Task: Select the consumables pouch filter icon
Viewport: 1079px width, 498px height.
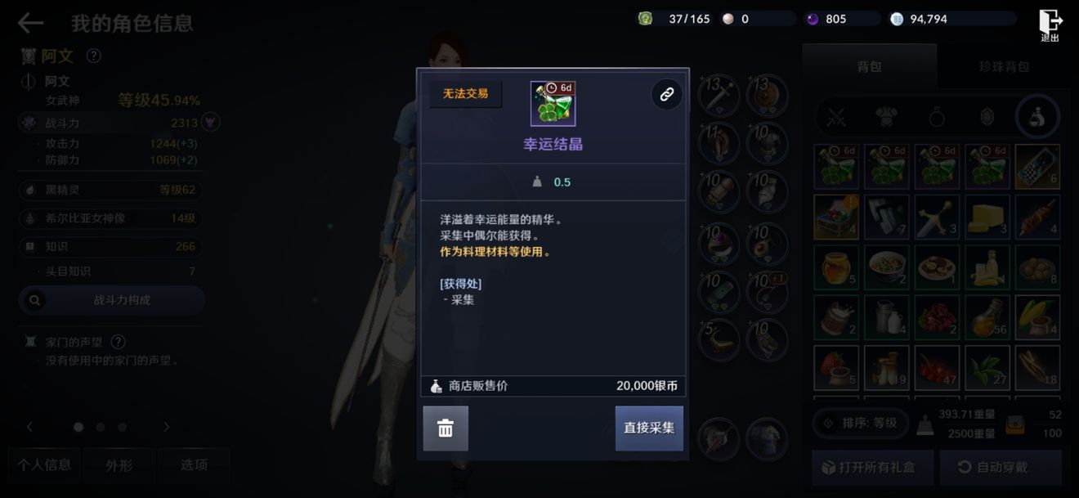Action: (1036, 117)
